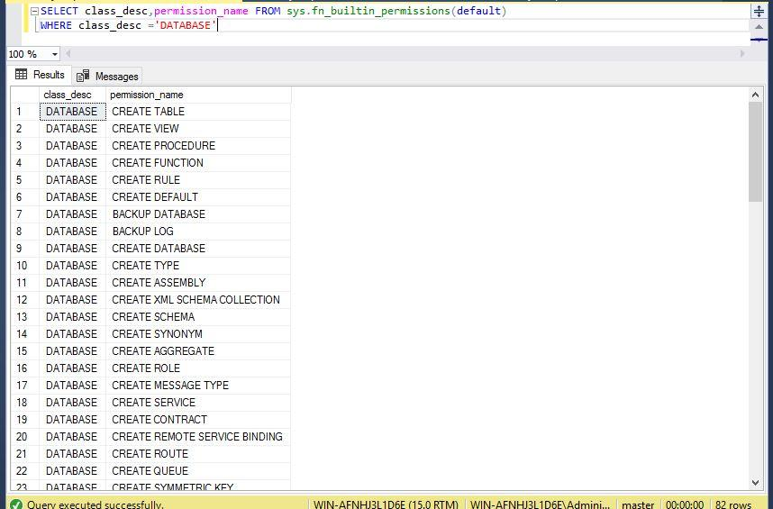Screen dimensions: 773x509
Task: Click the server name WIN-AFNHJ3L1D6E (15.0 RTM) status
Action: 386,504
